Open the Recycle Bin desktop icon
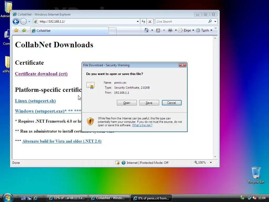Viewport: 269px width, 202px height. [x=256, y=175]
